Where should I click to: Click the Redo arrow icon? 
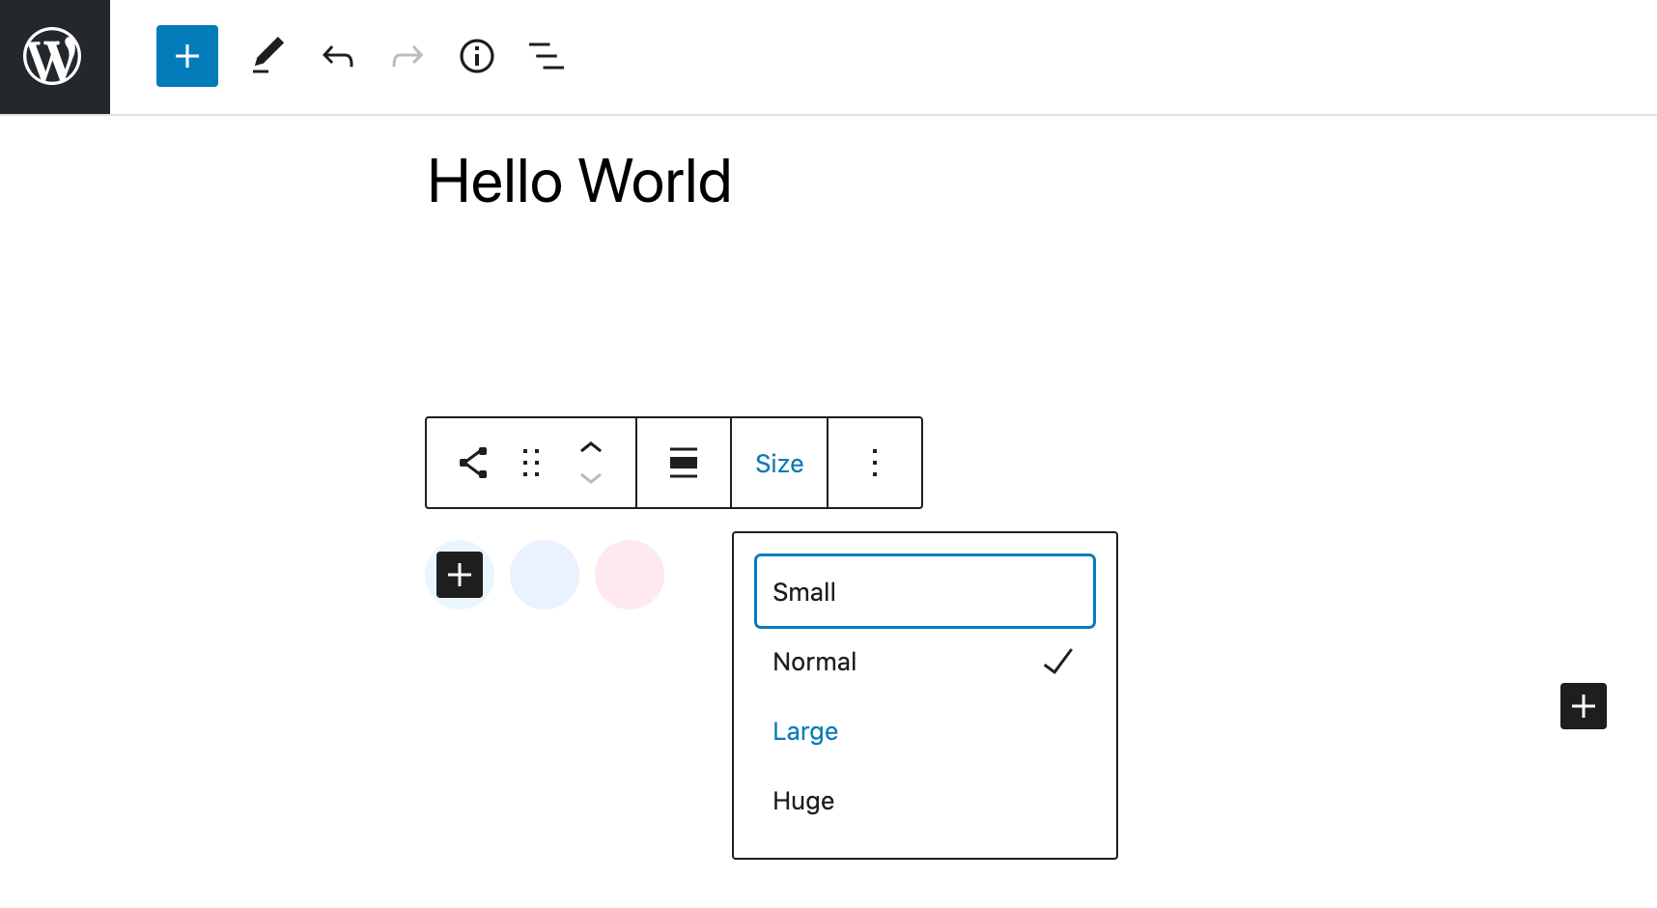(x=407, y=57)
